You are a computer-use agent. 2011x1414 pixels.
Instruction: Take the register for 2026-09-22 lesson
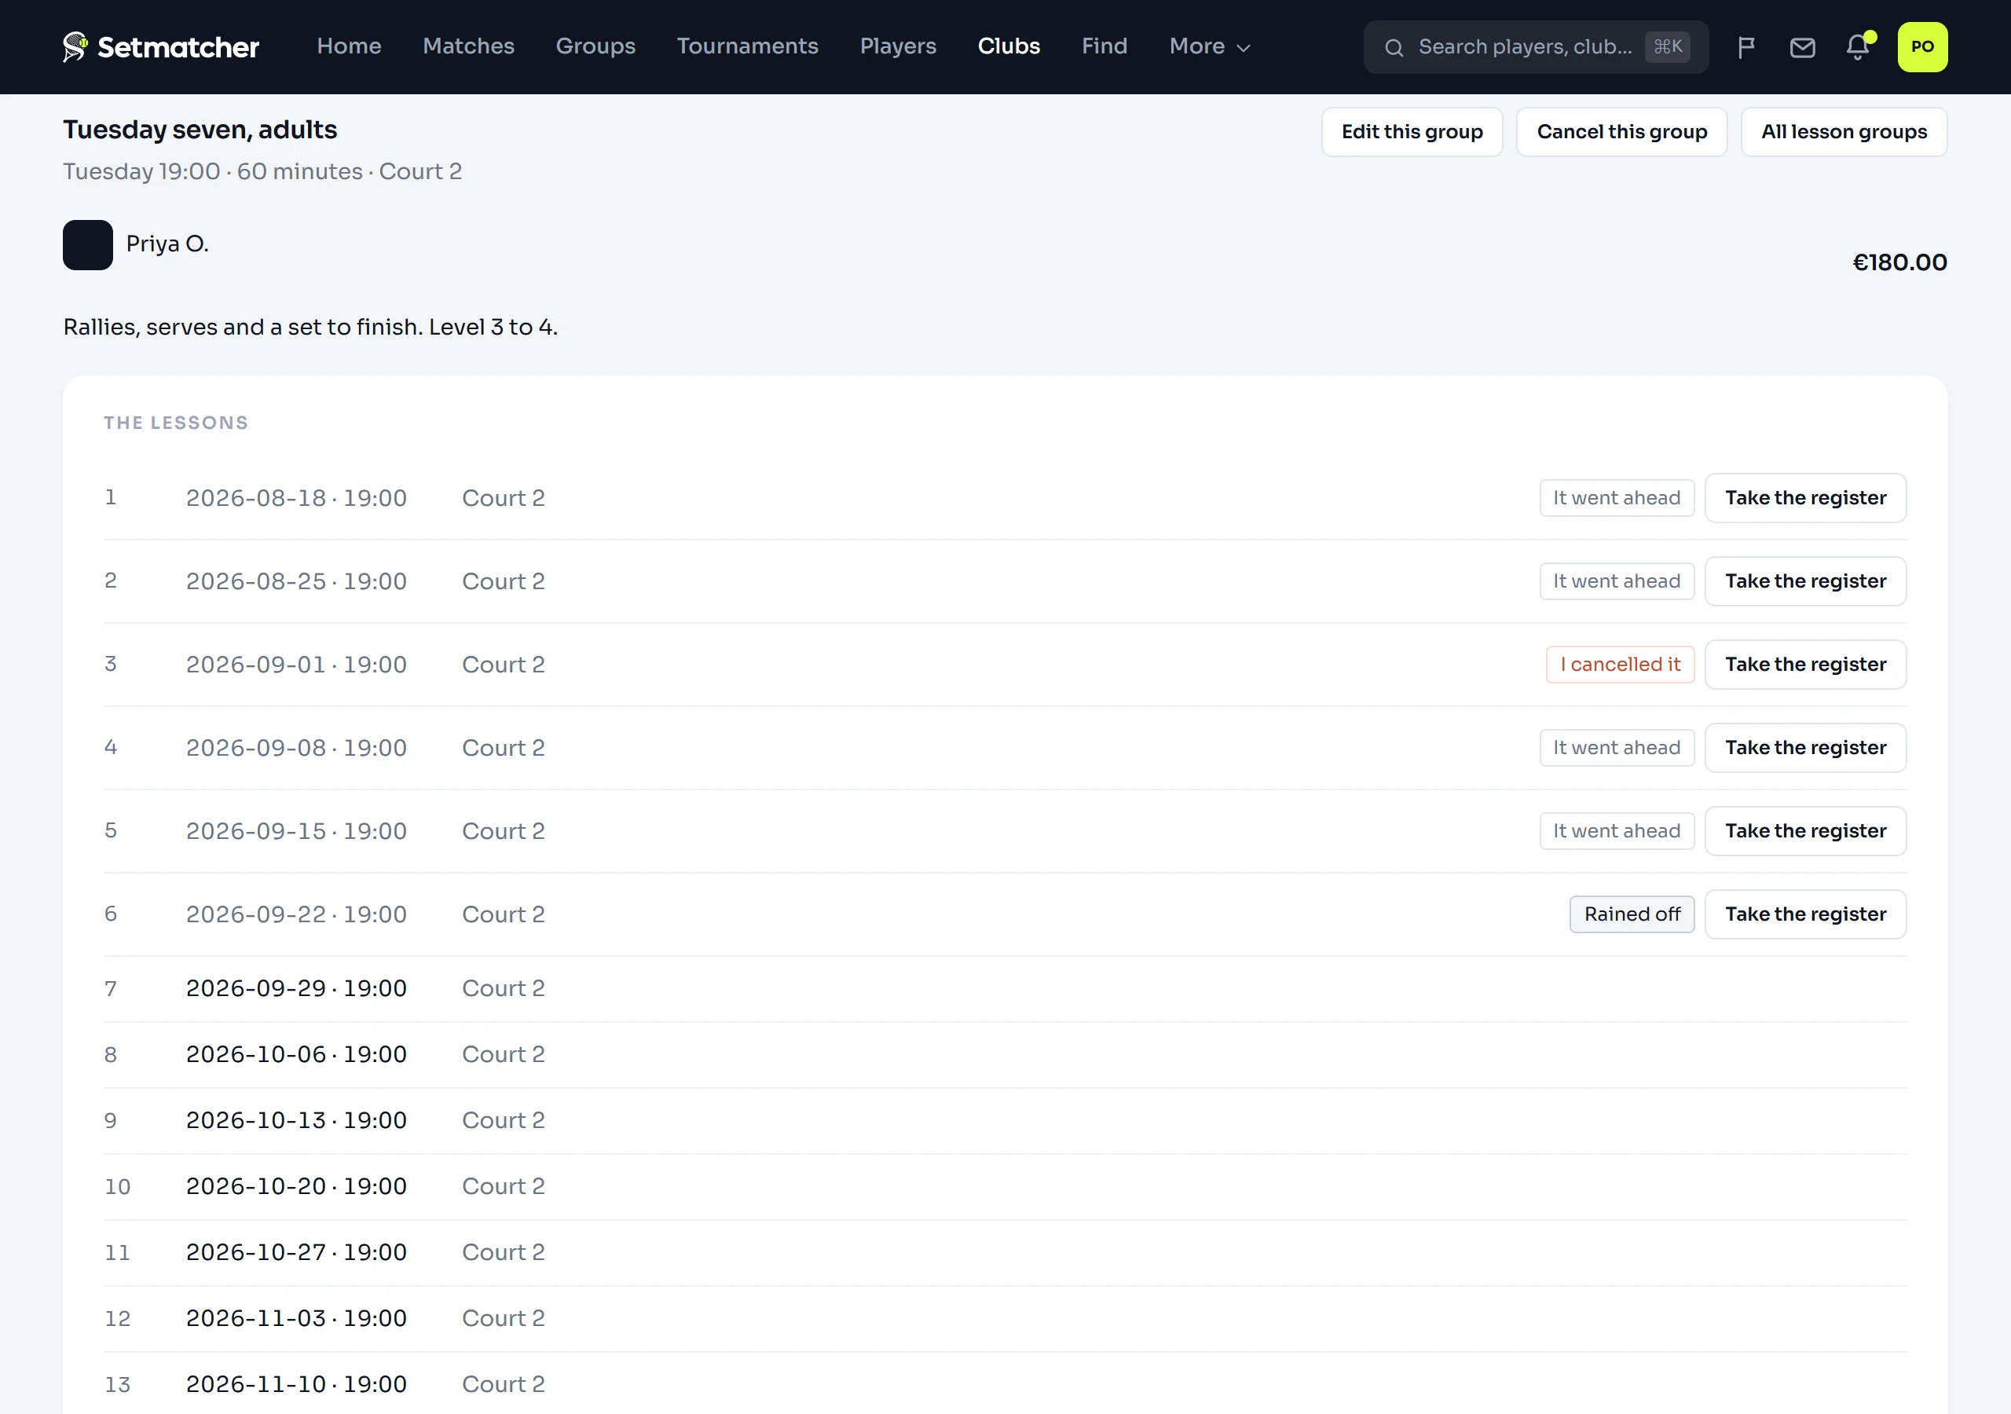(1805, 914)
